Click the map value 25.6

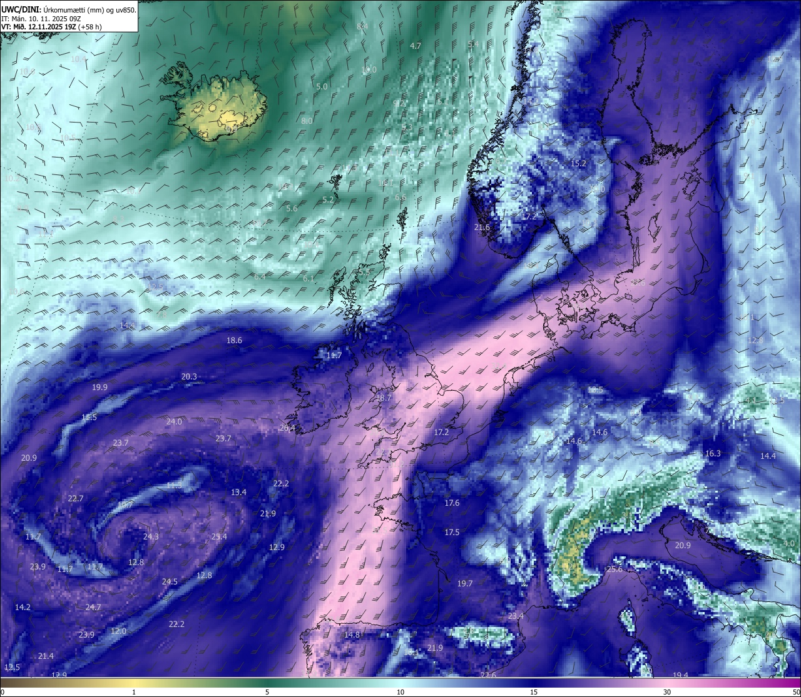(x=615, y=569)
